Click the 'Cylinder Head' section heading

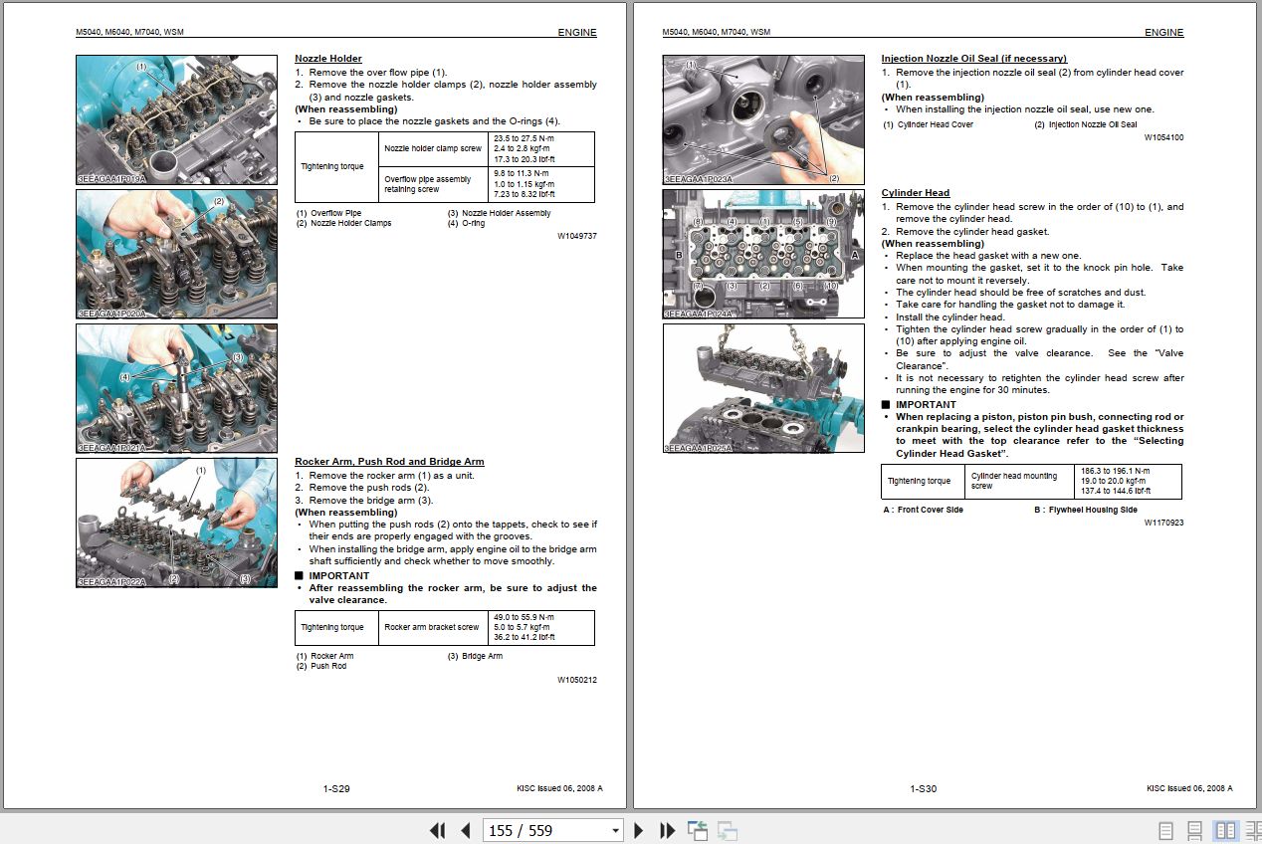tap(916, 193)
